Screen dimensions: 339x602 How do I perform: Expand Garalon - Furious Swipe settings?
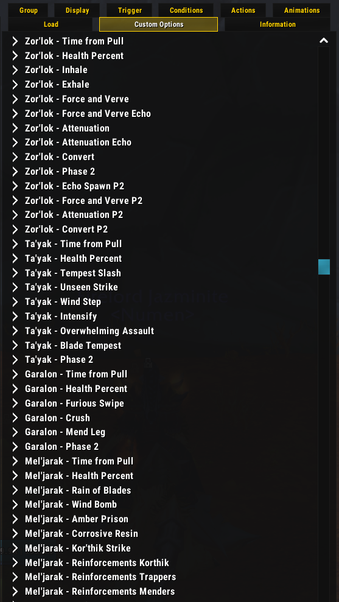(x=15, y=404)
